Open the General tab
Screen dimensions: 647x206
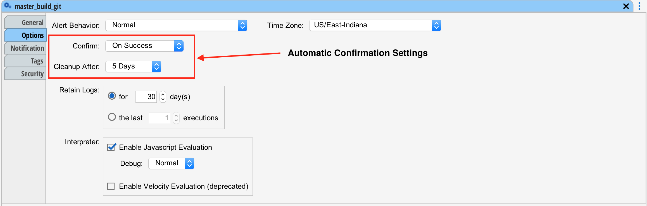click(26, 23)
